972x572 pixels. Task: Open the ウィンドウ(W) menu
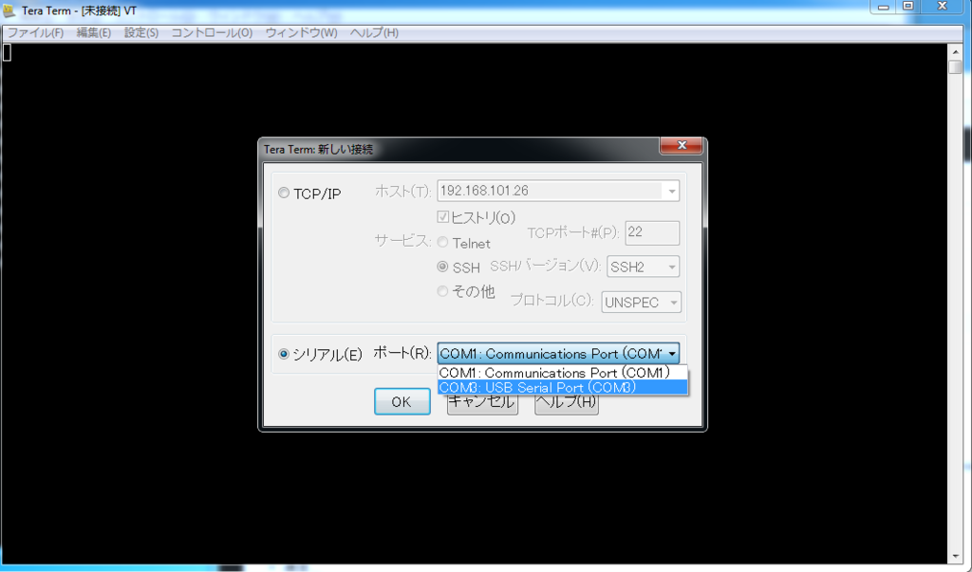301,33
